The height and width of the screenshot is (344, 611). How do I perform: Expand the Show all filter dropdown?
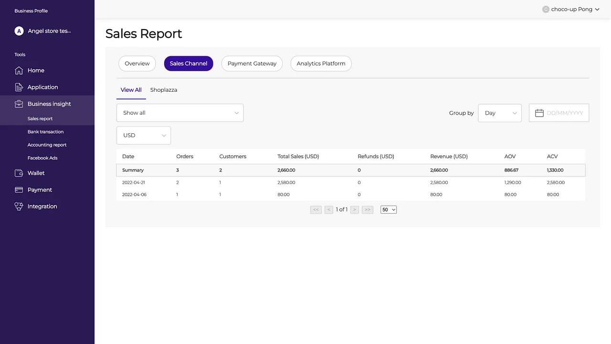180,113
